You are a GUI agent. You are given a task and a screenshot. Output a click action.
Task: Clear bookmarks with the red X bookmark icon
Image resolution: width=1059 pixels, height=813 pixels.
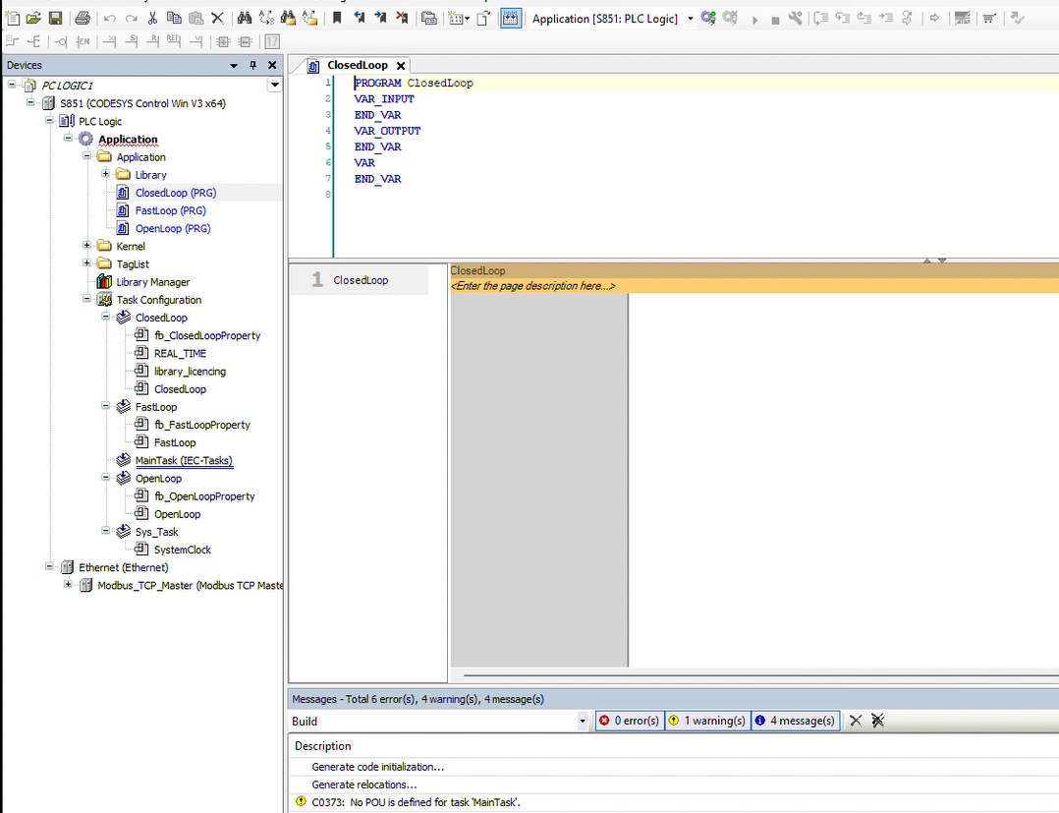click(x=402, y=19)
